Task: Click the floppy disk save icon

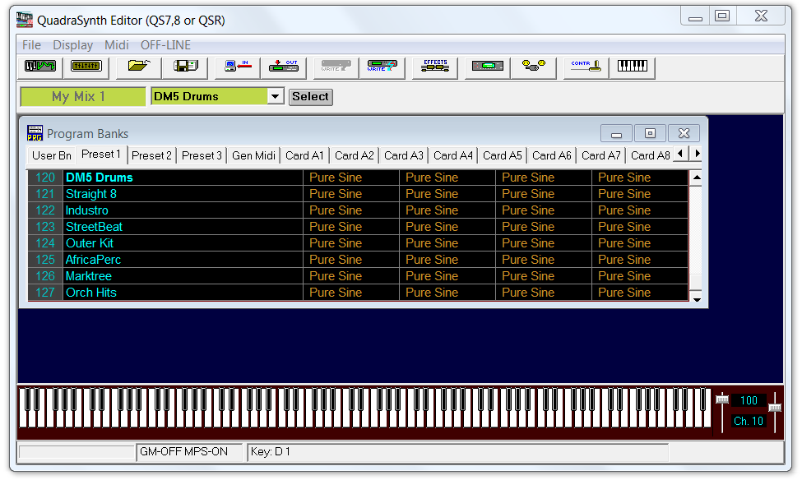Action: point(185,67)
